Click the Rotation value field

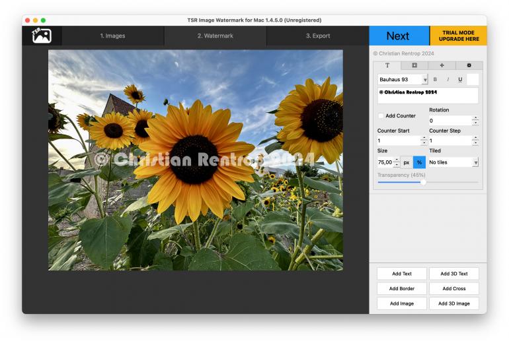[x=450, y=121]
